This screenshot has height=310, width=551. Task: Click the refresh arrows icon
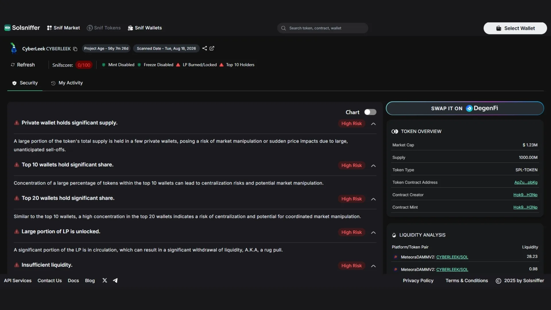pos(13,65)
